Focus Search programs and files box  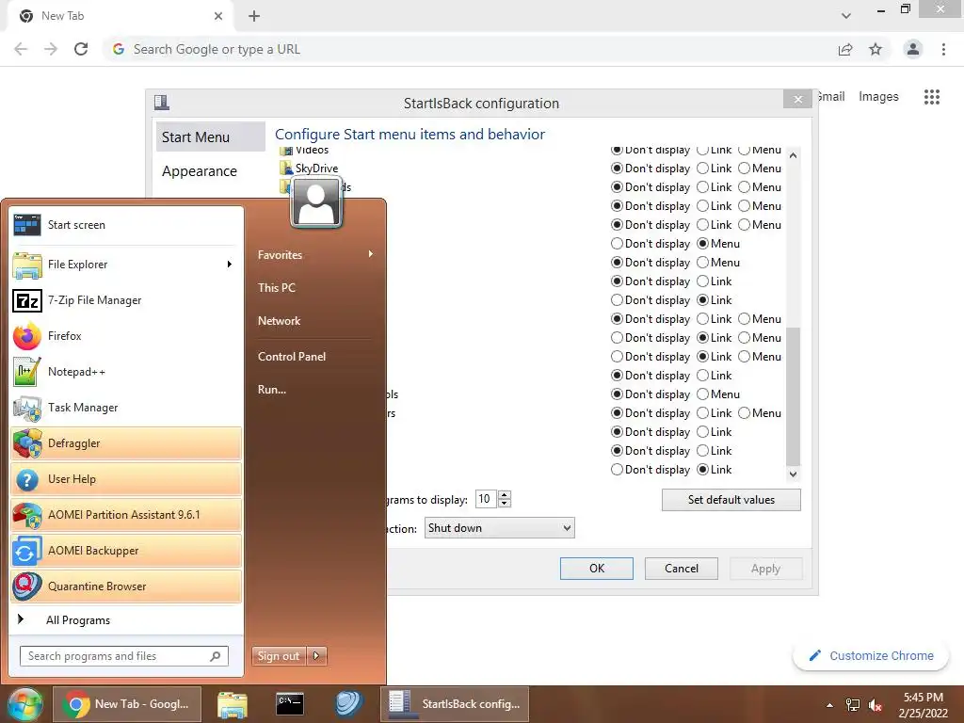(124, 656)
